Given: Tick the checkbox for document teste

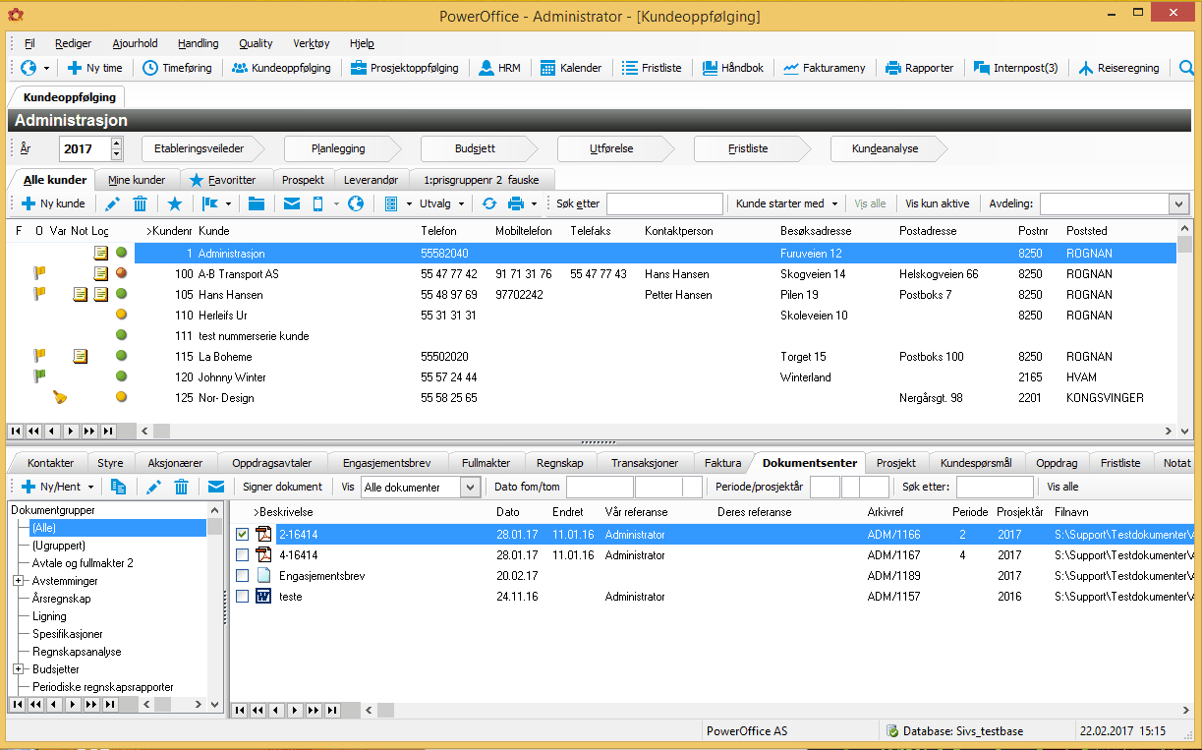Looking at the screenshot, I should [x=243, y=597].
